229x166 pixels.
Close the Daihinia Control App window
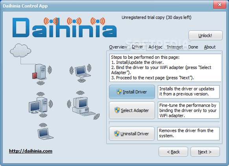(x=220, y=5)
